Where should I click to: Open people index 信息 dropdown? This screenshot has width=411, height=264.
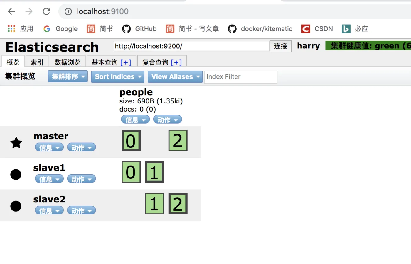(x=135, y=120)
